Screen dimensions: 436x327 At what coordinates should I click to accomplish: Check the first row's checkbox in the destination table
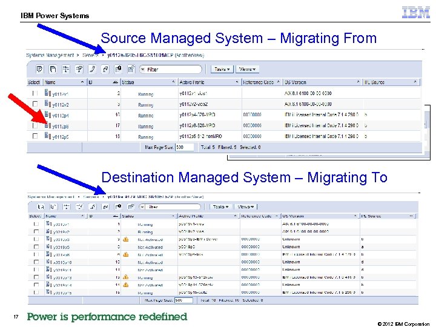point(35,224)
